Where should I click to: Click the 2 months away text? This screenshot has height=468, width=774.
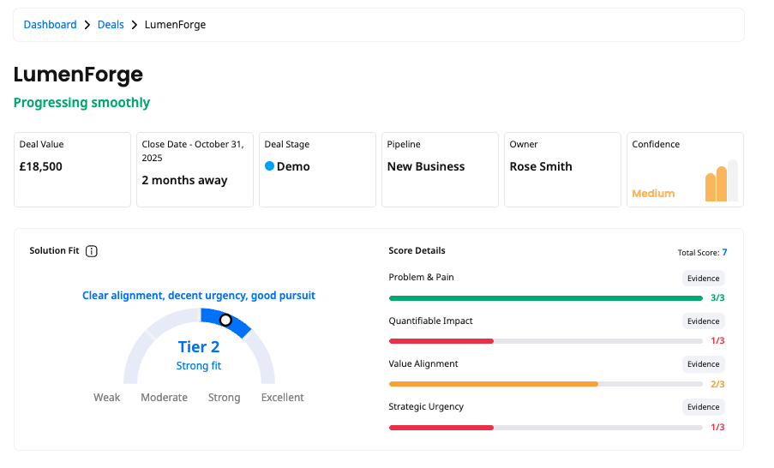[x=184, y=180]
